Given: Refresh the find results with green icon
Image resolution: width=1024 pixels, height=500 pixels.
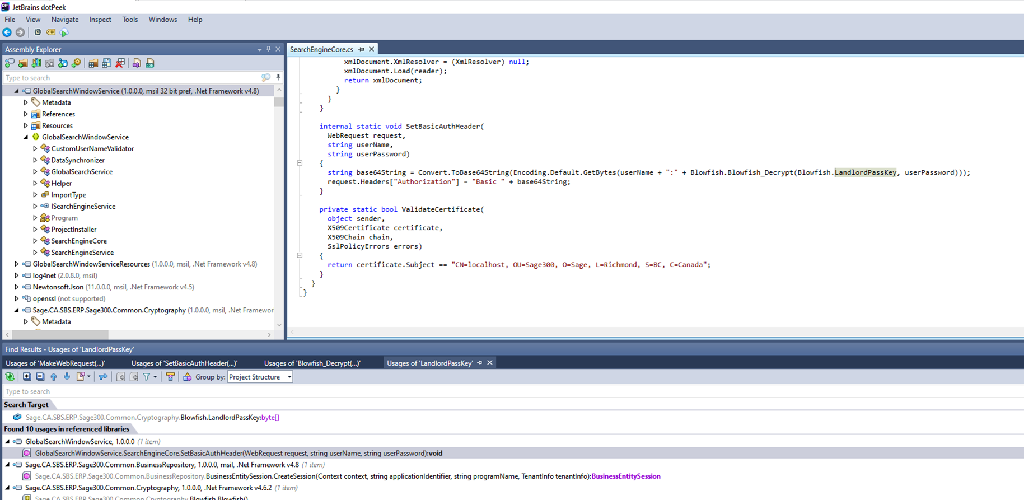Looking at the screenshot, I should 10,377.
